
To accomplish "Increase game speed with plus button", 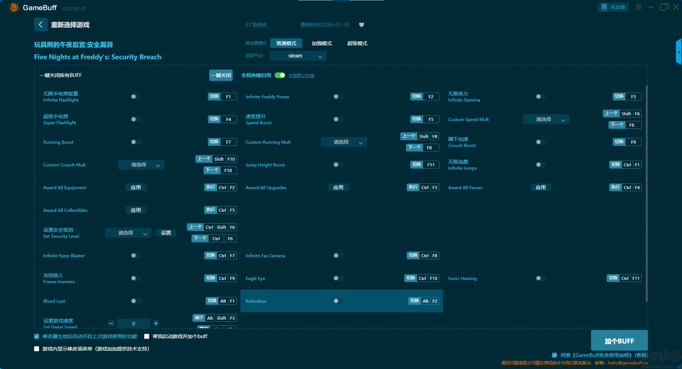I will 156,323.
